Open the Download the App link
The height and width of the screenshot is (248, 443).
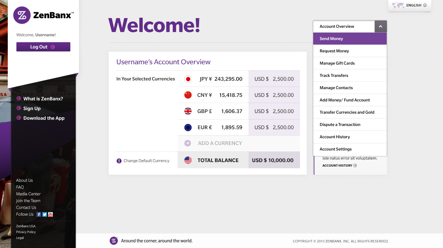point(44,118)
